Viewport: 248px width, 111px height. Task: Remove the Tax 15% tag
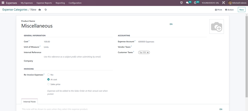pyautogui.click(x=148, y=52)
